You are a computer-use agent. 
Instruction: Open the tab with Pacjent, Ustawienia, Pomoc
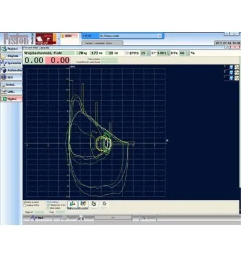102,43
